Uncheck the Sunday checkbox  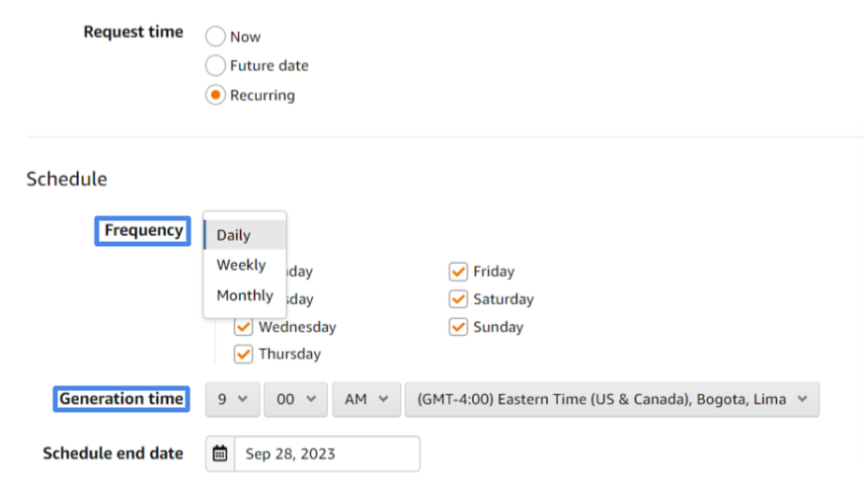tap(458, 327)
